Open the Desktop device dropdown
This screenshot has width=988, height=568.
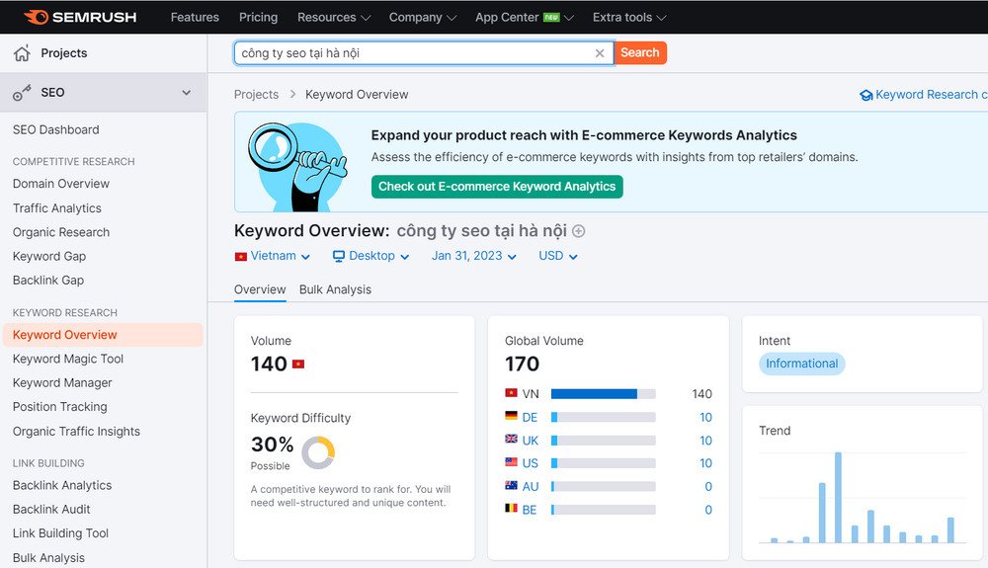point(371,256)
